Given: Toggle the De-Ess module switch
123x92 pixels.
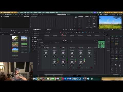Looking at the screenshot, I should (x=61, y=48).
